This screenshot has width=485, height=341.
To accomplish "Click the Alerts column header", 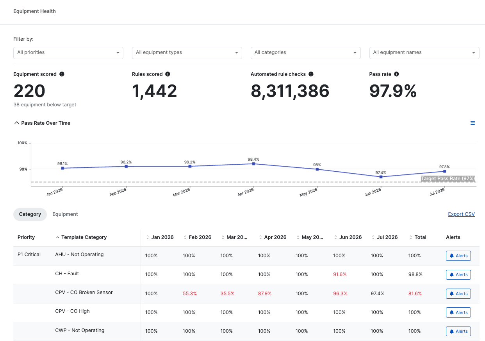I will [453, 237].
